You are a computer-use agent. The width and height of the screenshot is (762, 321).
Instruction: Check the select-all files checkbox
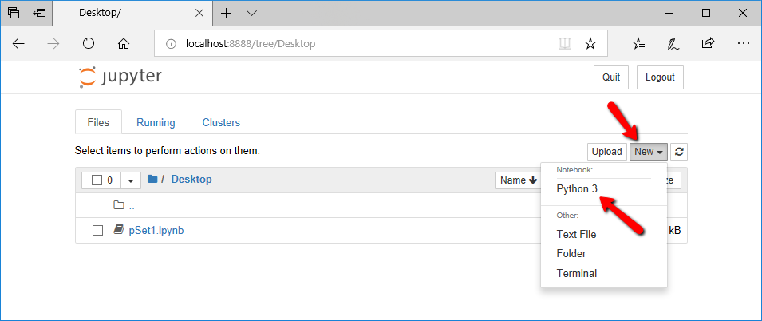click(97, 180)
